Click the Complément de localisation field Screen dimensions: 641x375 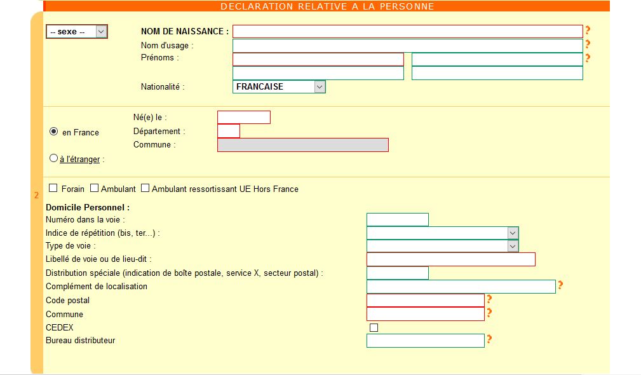click(461, 287)
